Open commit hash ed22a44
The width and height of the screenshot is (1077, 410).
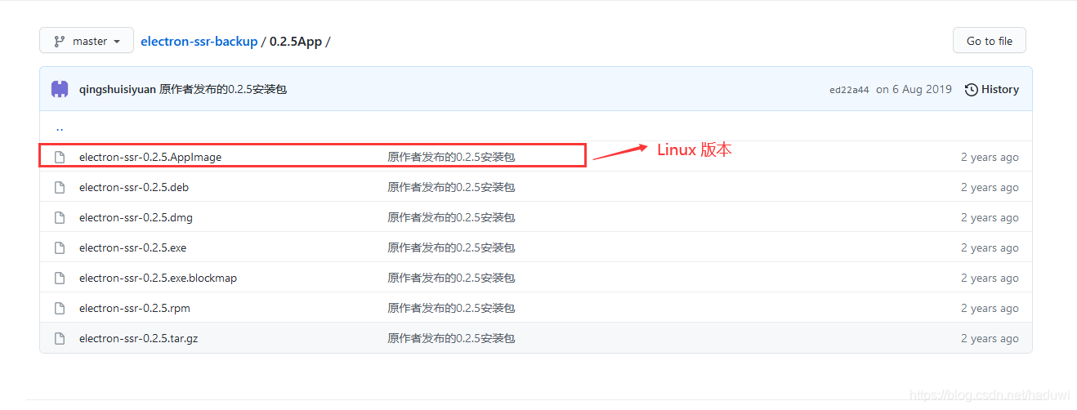click(849, 90)
